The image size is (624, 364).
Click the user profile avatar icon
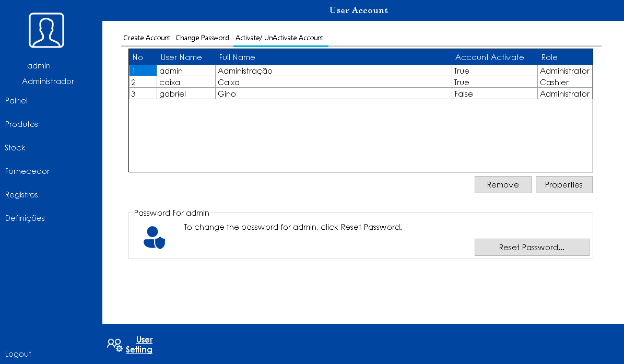[46, 30]
